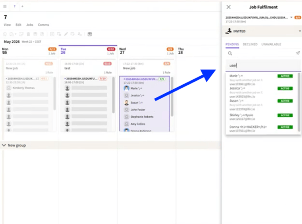Close the Job Fulfilment panel
This screenshot has width=302, height=224.
pyautogui.click(x=229, y=7)
